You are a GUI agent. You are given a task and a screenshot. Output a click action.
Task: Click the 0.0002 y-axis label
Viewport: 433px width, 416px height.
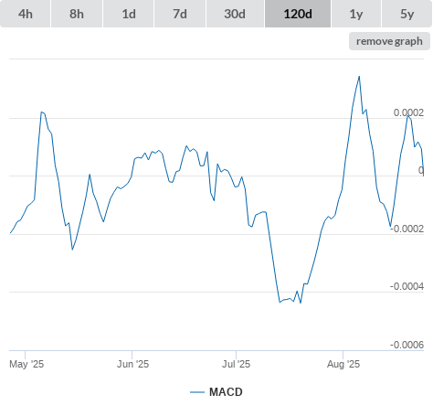(408, 112)
